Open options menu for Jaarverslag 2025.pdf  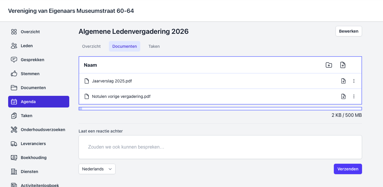click(x=354, y=81)
